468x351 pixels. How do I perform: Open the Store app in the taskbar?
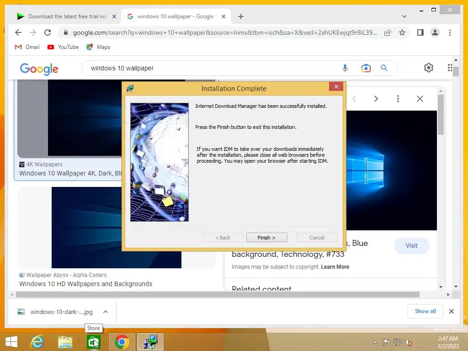[x=93, y=342]
